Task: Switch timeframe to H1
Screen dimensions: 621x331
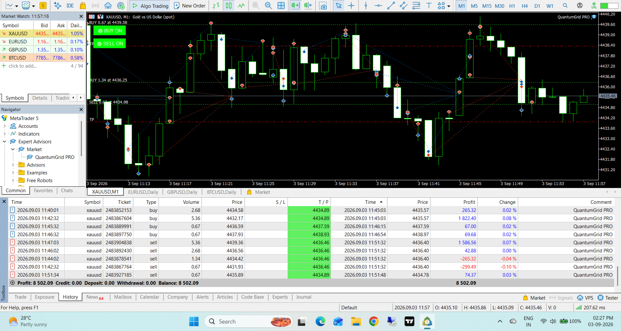Action: [512, 6]
